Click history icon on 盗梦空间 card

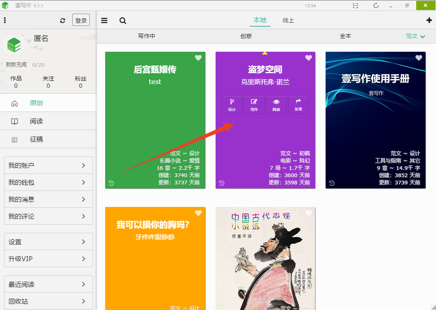click(x=222, y=183)
